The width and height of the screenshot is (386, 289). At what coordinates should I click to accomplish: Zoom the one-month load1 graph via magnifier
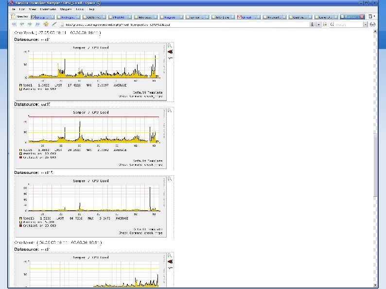(x=170, y=255)
